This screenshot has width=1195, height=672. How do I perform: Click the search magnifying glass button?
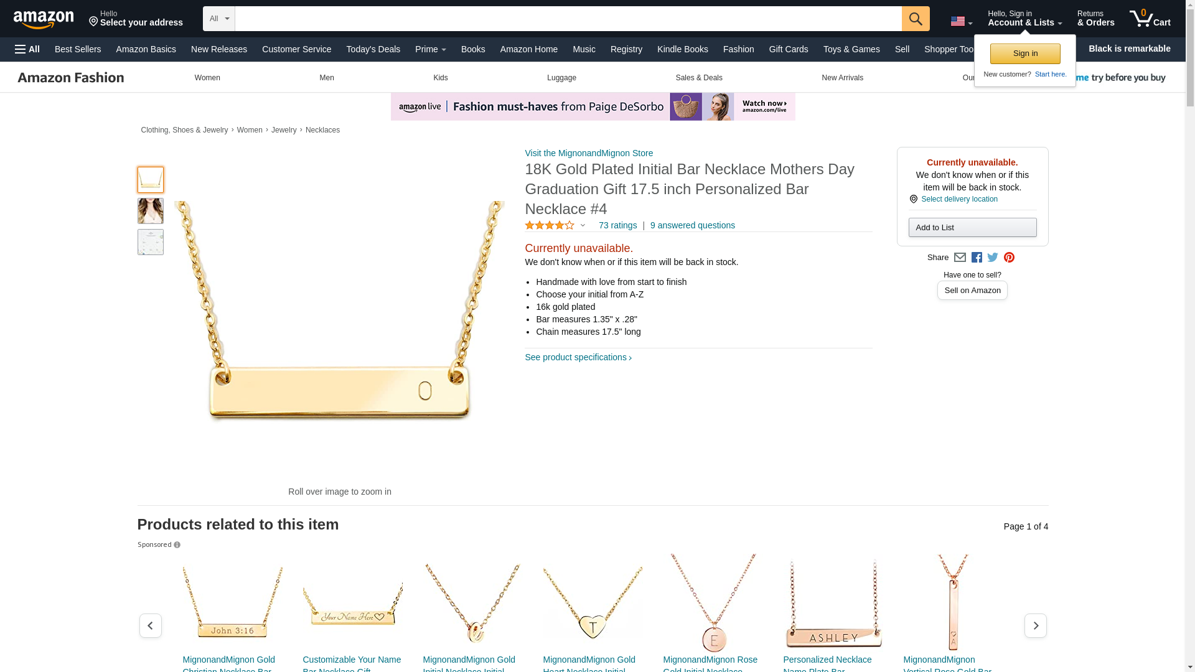(x=915, y=19)
